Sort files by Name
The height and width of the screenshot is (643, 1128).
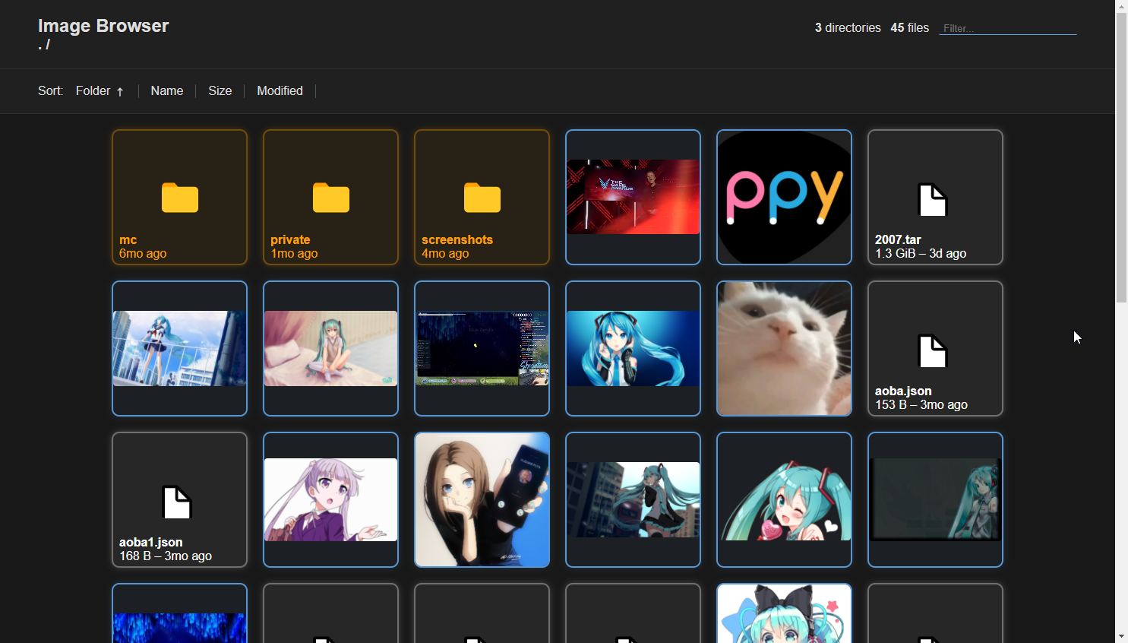click(167, 91)
